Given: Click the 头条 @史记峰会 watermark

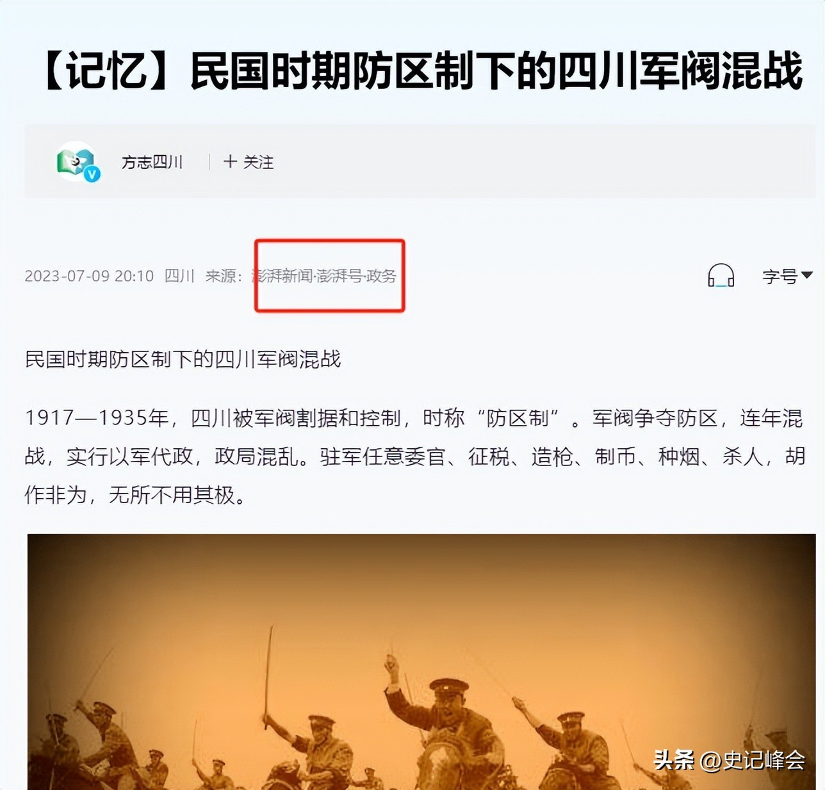Looking at the screenshot, I should [729, 760].
